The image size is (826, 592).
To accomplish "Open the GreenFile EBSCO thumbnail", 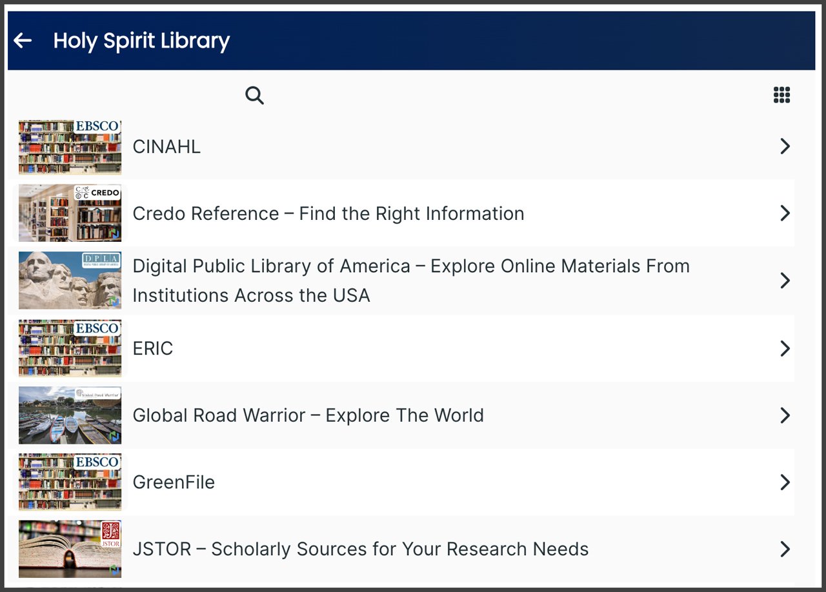I will 70,482.
